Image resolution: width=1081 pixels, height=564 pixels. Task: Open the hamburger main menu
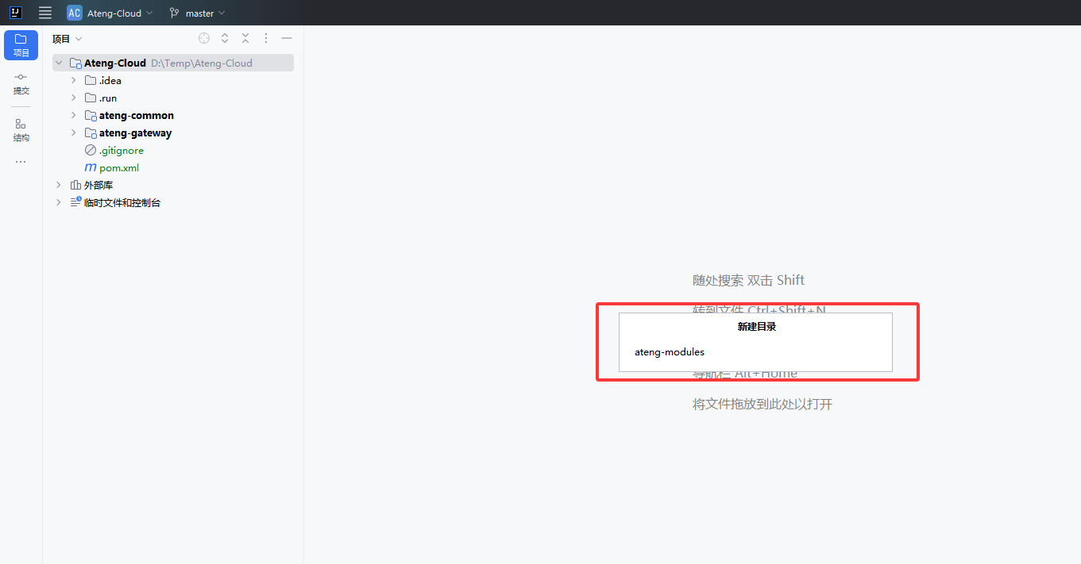(45, 13)
